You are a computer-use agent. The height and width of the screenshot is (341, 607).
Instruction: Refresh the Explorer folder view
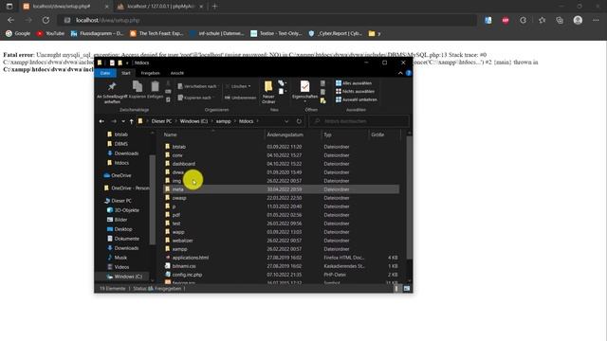click(x=299, y=121)
